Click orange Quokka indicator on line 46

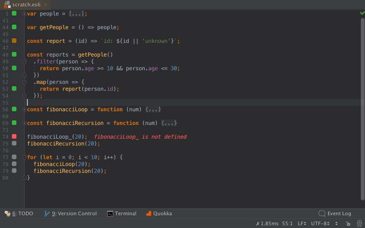click(x=14, y=41)
